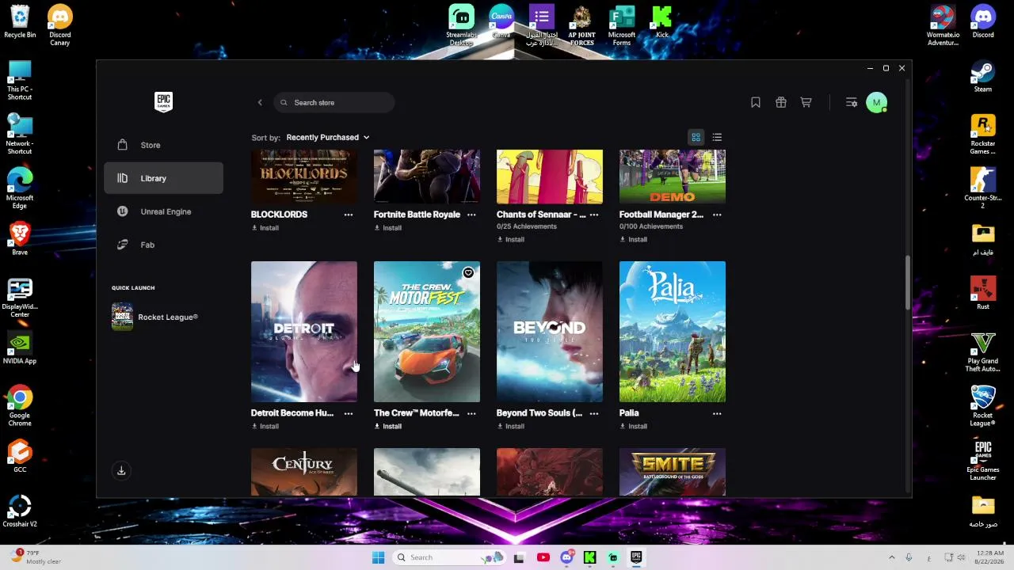
Task: Switch library to grid view
Action: tap(696, 137)
